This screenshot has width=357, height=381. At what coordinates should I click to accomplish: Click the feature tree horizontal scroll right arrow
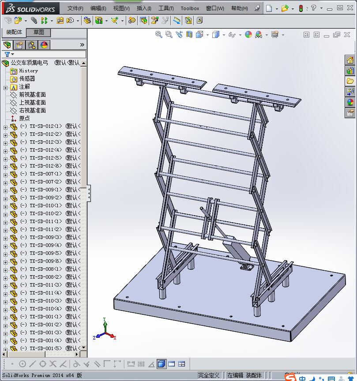click(77, 354)
